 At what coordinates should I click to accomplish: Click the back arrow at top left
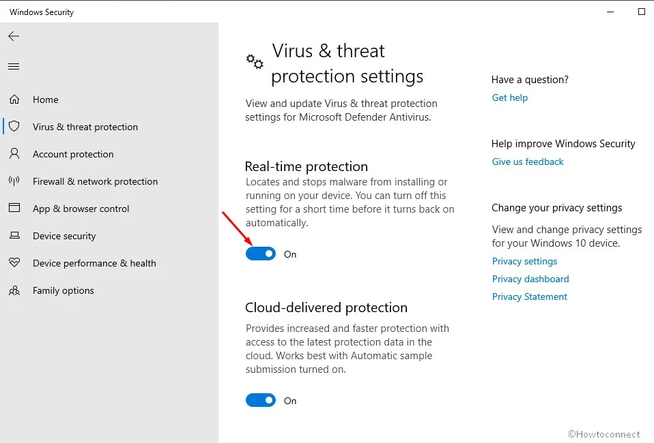point(14,36)
